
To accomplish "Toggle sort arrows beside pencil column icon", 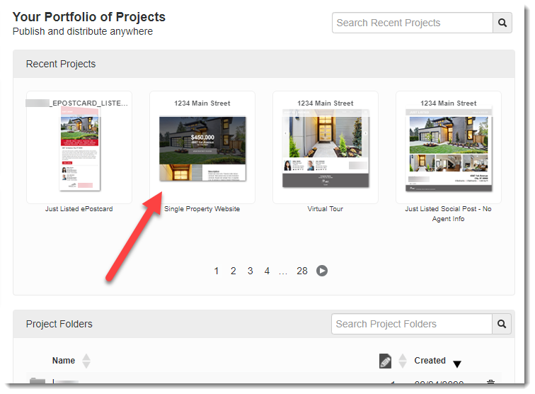I will (x=403, y=361).
